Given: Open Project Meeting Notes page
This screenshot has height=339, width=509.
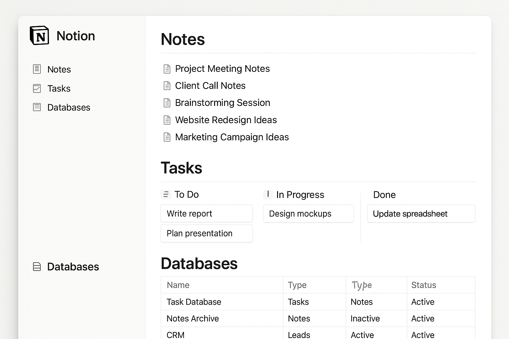Looking at the screenshot, I should pos(222,69).
